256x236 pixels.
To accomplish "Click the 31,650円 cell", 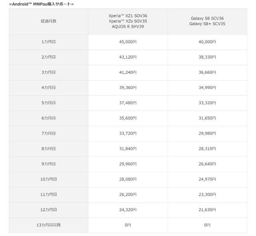I will point(207,118).
